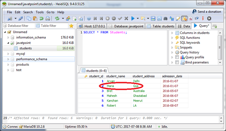Open the Search menu
This screenshot has width=226, height=131.
pyautogui.click(x=28, y=12)
